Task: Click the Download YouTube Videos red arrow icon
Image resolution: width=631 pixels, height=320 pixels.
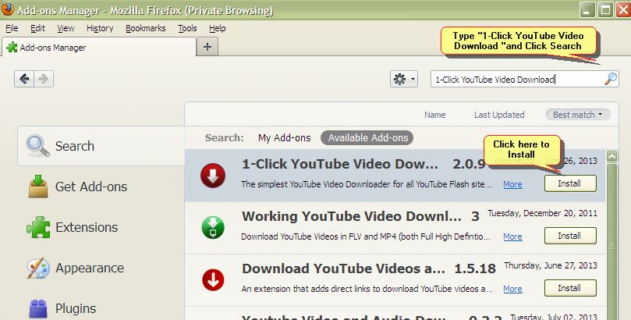Action: click(213, 280)
